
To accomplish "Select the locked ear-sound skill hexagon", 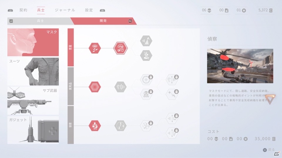I will click(x=172, y=80).
